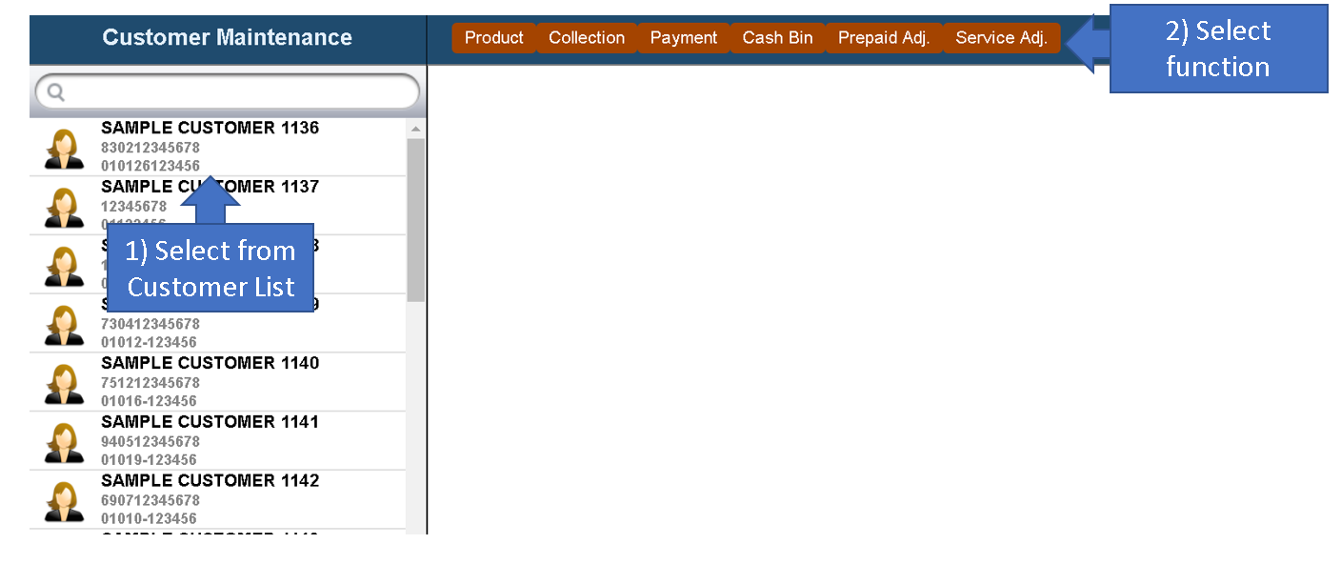Click the magnifier icon in search box
The height and width of the screenshot is (564, 1341).
click(x=55, y=91)
